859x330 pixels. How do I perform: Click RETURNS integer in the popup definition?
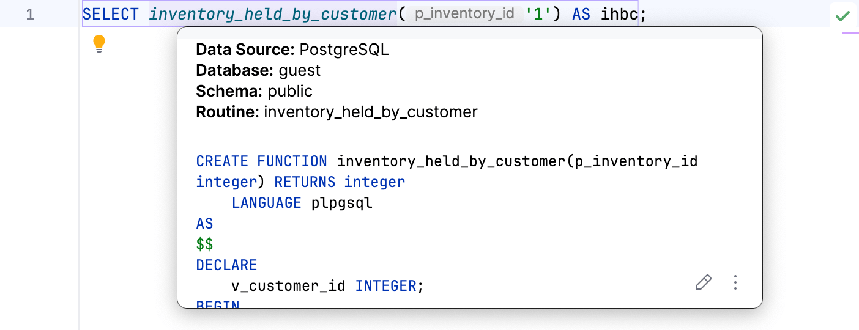pos(340,182)
